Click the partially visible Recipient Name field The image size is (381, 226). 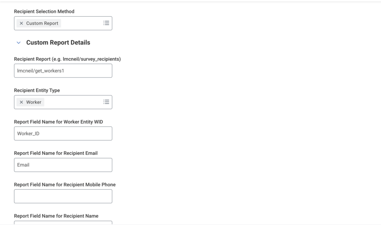coord(63,223)
